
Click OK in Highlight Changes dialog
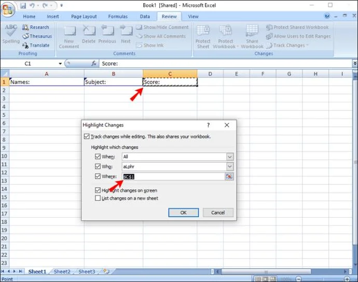[183, 213]
